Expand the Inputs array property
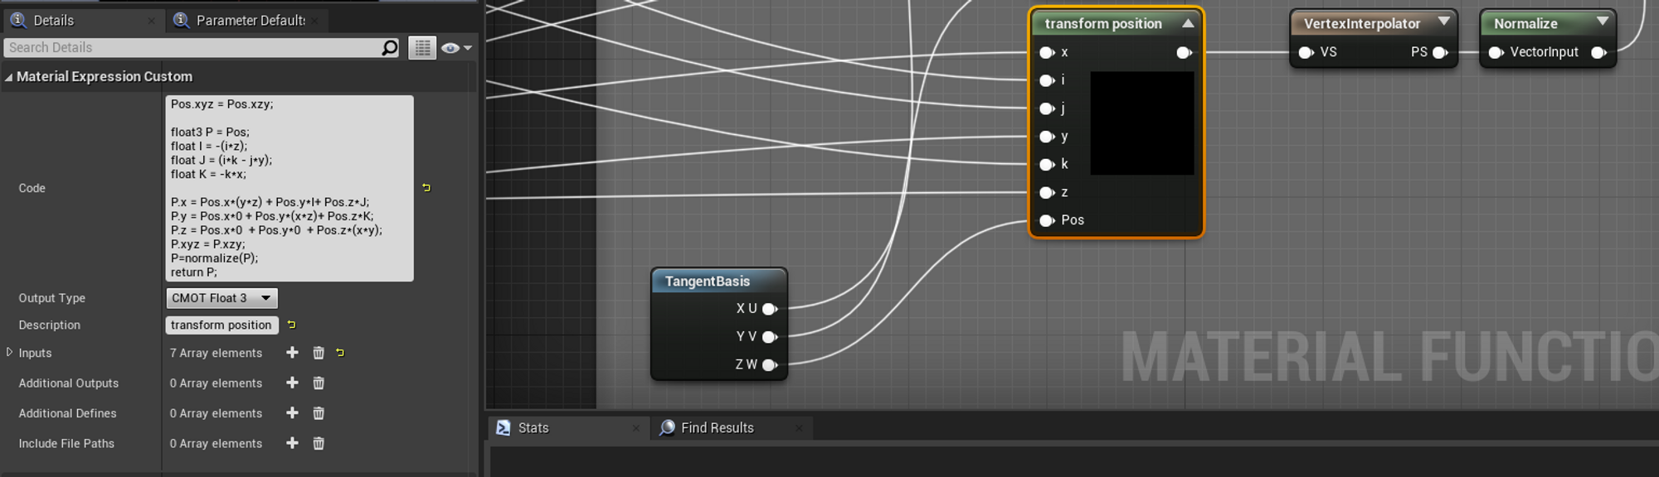This screenshot has width=1659, height=477. click(9, 353)
